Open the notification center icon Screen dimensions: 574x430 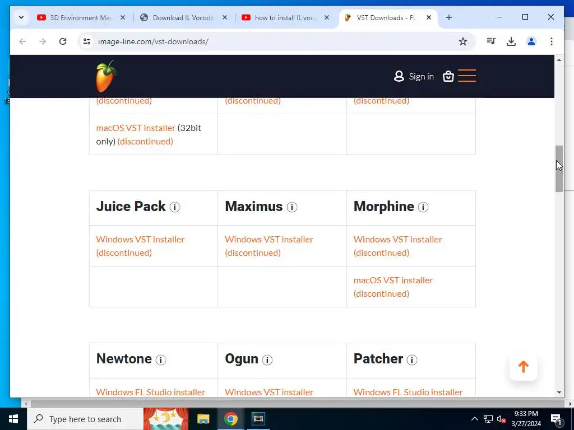pos(557,419)
